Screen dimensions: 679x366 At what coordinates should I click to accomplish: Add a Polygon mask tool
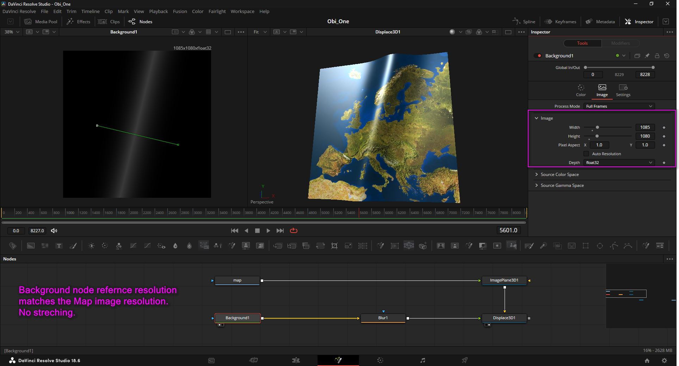pyautogui.click(x=614, y=246)
